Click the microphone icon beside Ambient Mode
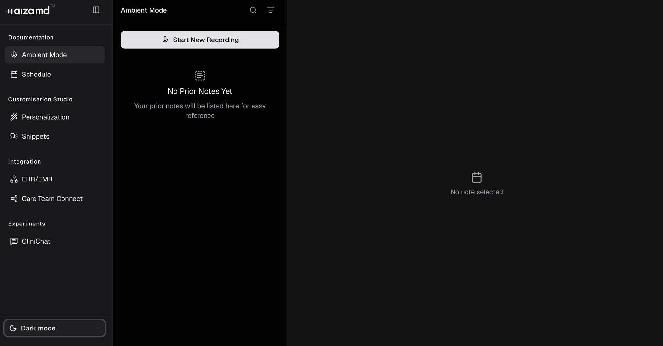The image size is (663, 346). point(14,55)
